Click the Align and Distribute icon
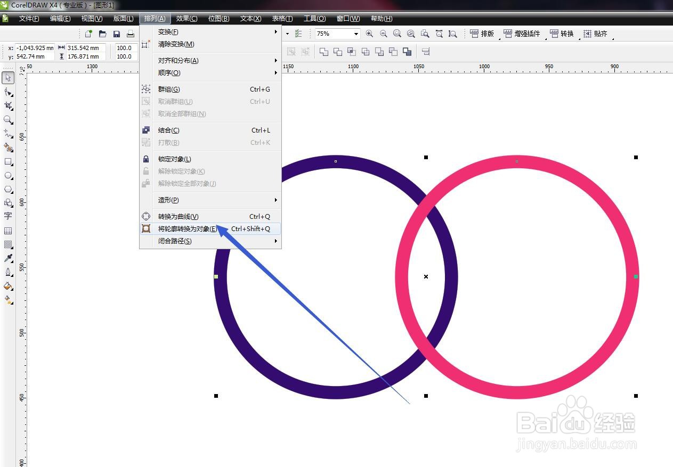 [x=426, y=52]
